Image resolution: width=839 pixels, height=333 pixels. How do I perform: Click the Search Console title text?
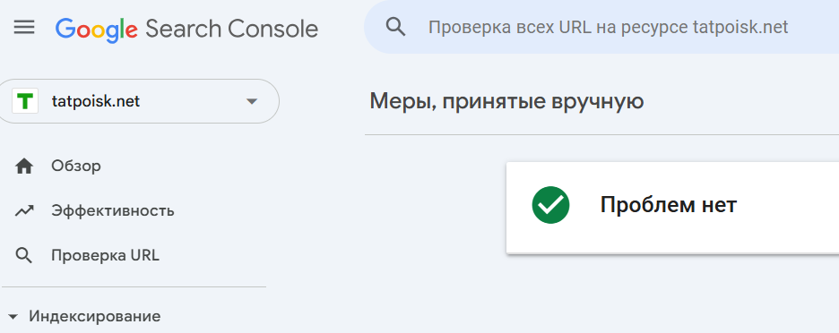231,29
